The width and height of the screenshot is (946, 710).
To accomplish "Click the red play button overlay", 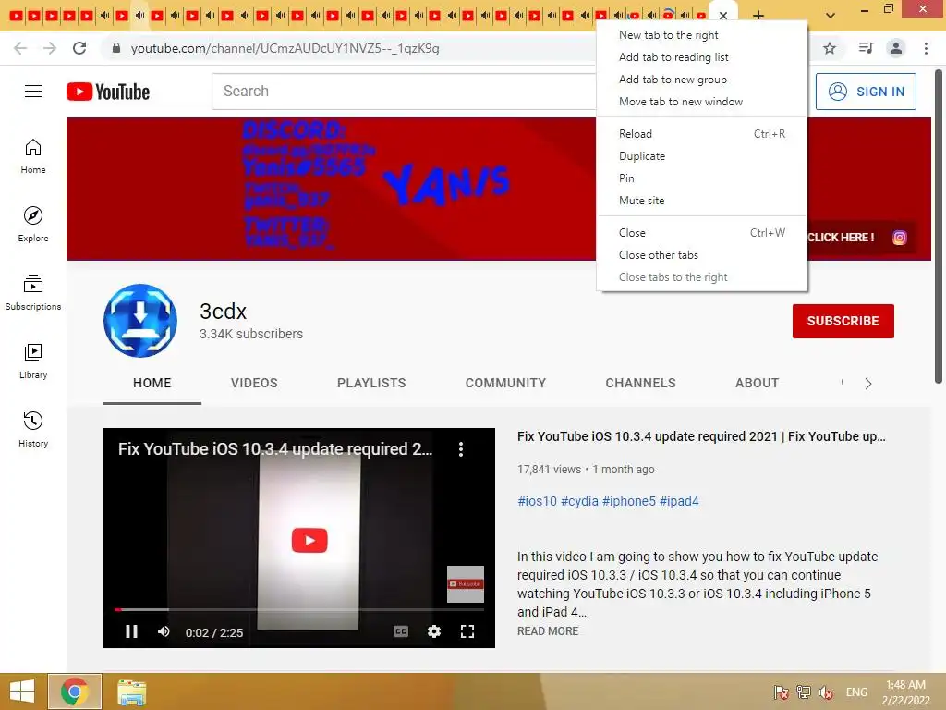I will [309, 540].
